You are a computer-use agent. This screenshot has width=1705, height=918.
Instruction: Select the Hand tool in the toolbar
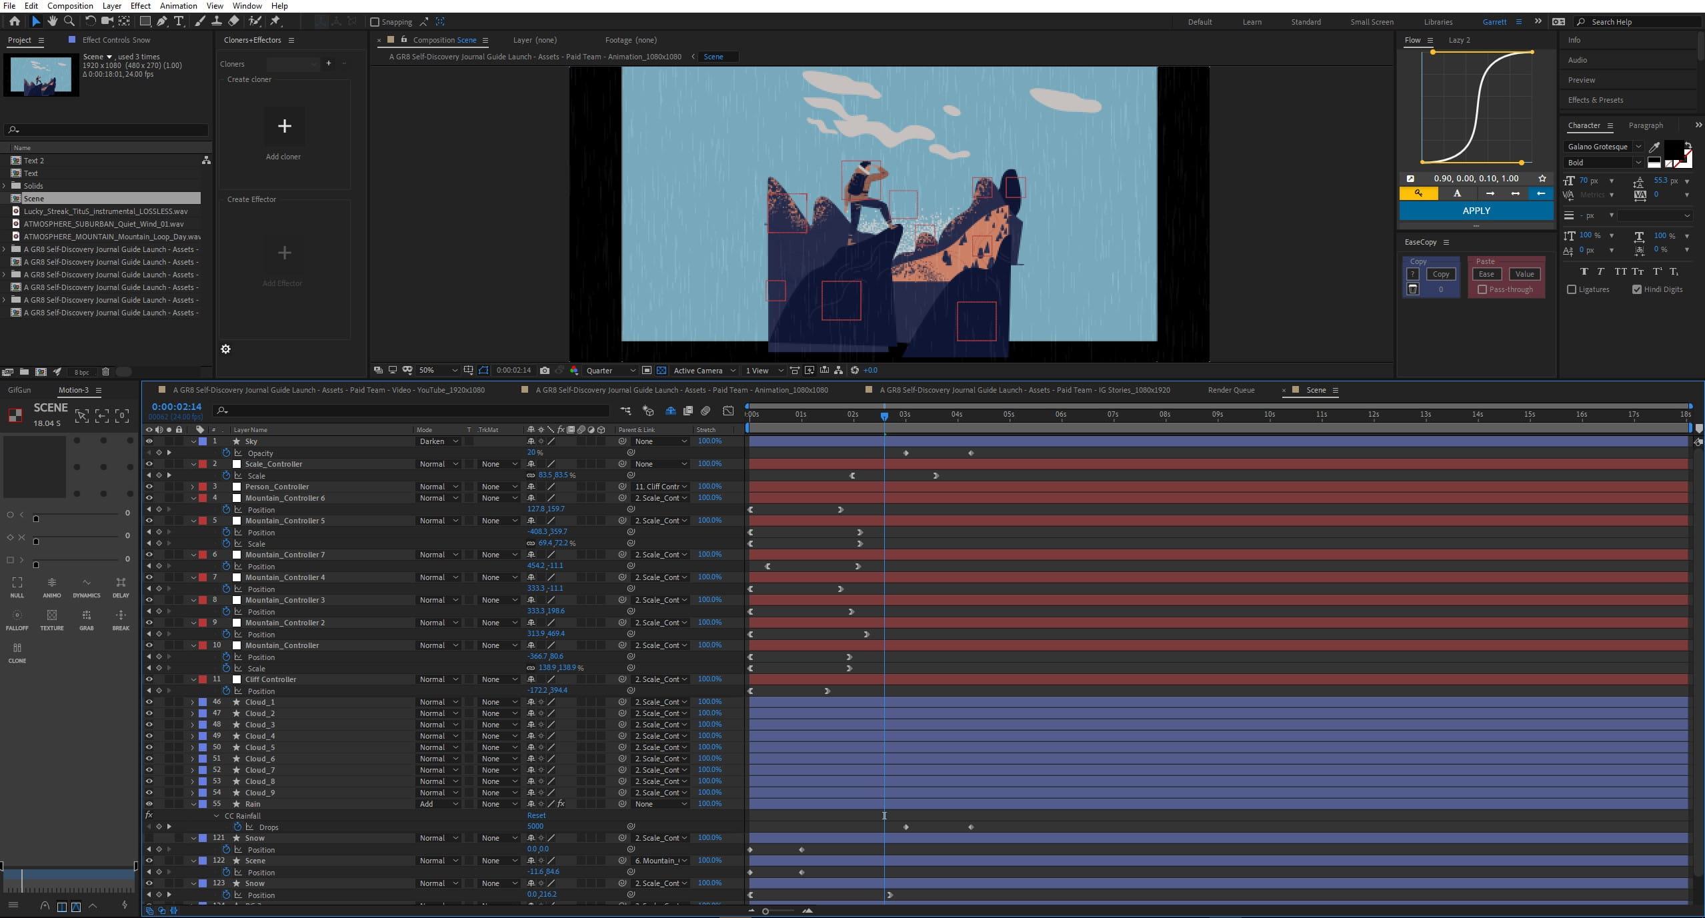53,21
